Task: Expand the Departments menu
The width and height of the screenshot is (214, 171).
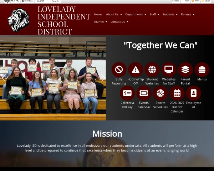Action: point(136,15)
